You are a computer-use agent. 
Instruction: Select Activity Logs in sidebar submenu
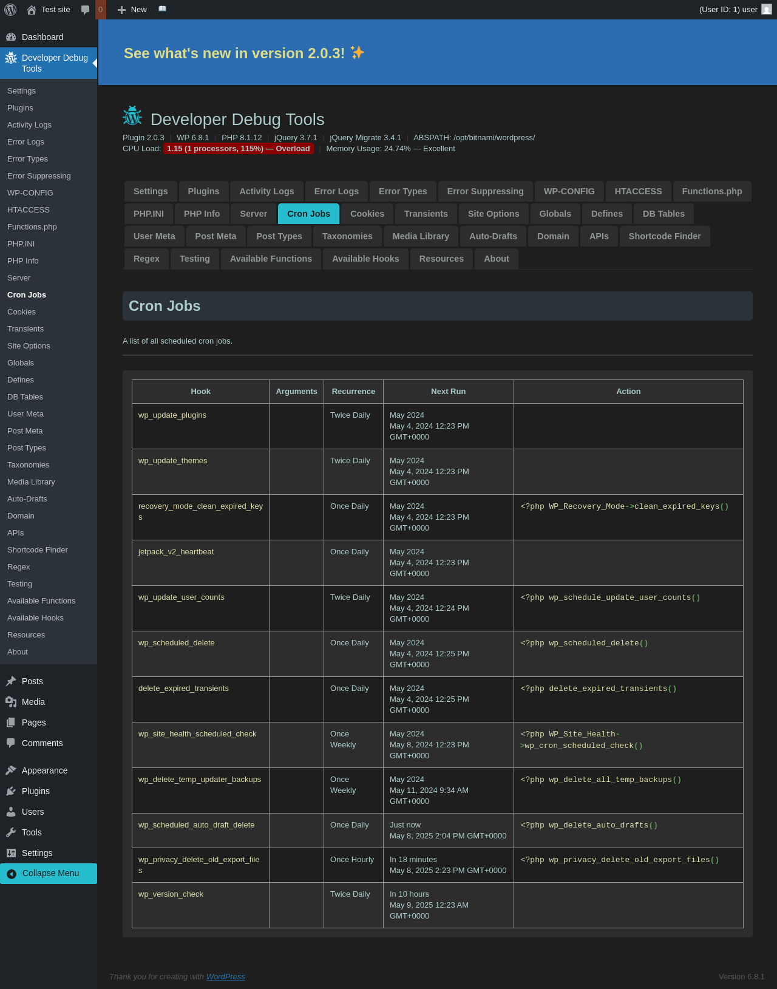coord(29,125)
